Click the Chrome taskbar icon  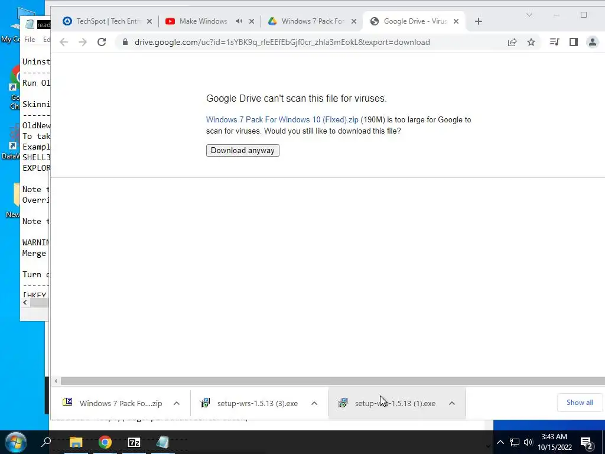tap(105, 442)
